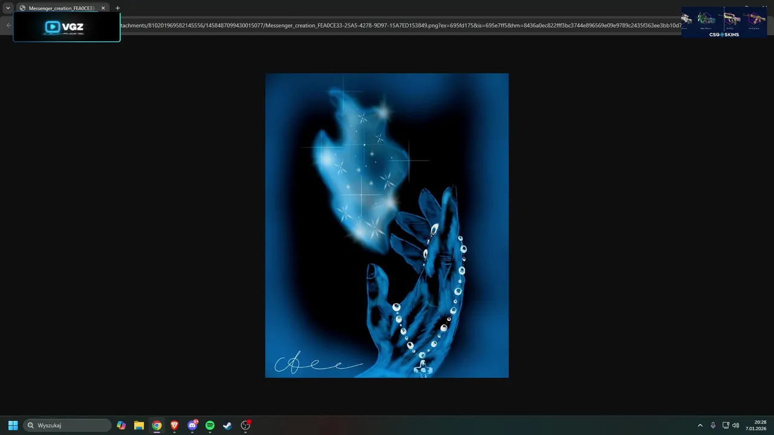Switch to Google Chrome in the taskbar
The width and height of the screenshot is (774, 435).
[x=157, y=425]
